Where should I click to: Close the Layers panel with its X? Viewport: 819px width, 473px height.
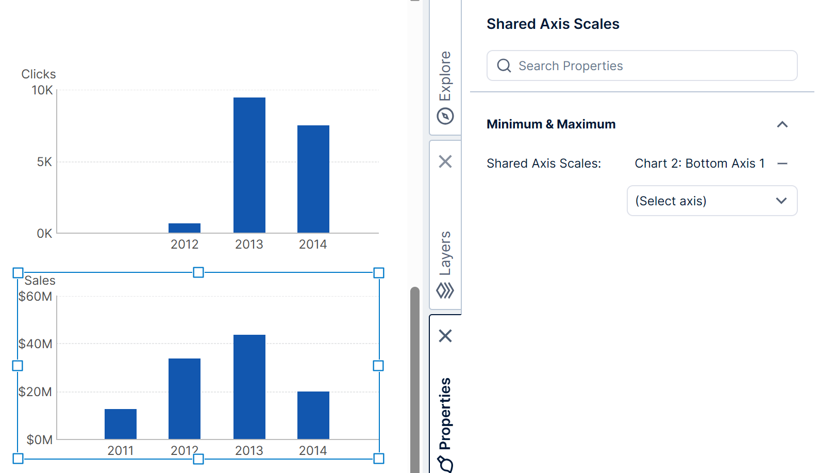tap(445, 162)
